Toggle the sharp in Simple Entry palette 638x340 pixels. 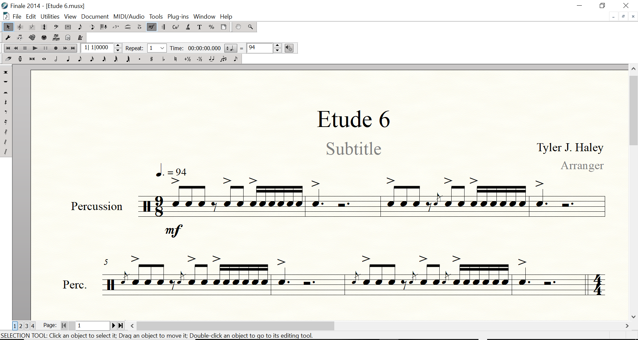click(152, 59)
